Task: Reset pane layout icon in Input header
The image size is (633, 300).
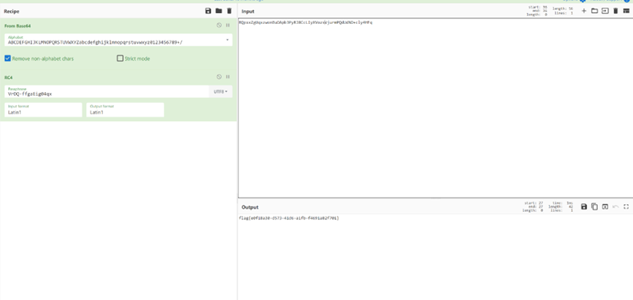Action: point(626,11)
